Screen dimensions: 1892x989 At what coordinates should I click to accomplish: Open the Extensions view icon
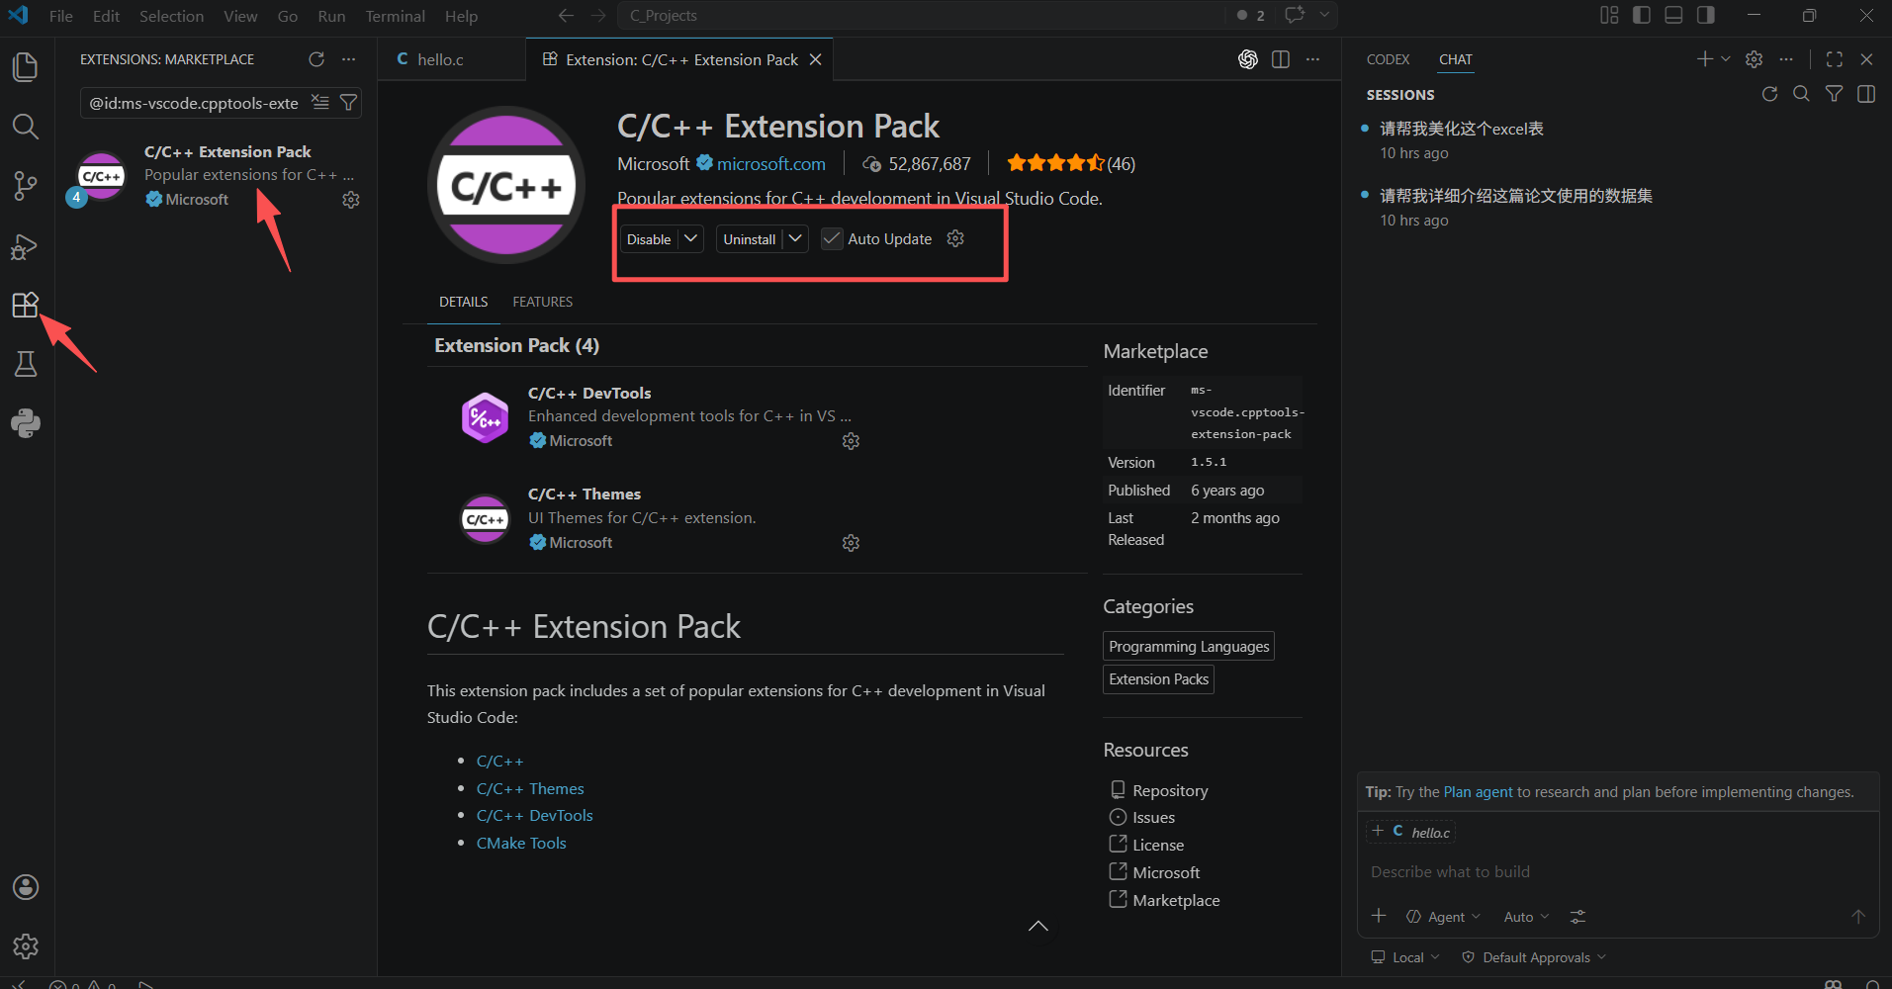(x=26, y=305)
